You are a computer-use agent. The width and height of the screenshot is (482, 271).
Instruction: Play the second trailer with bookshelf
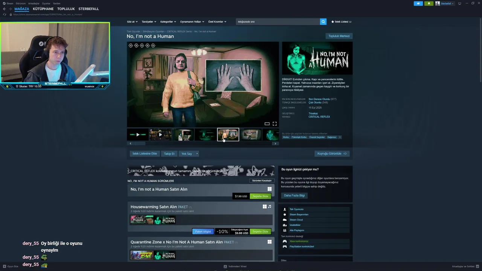160,134
